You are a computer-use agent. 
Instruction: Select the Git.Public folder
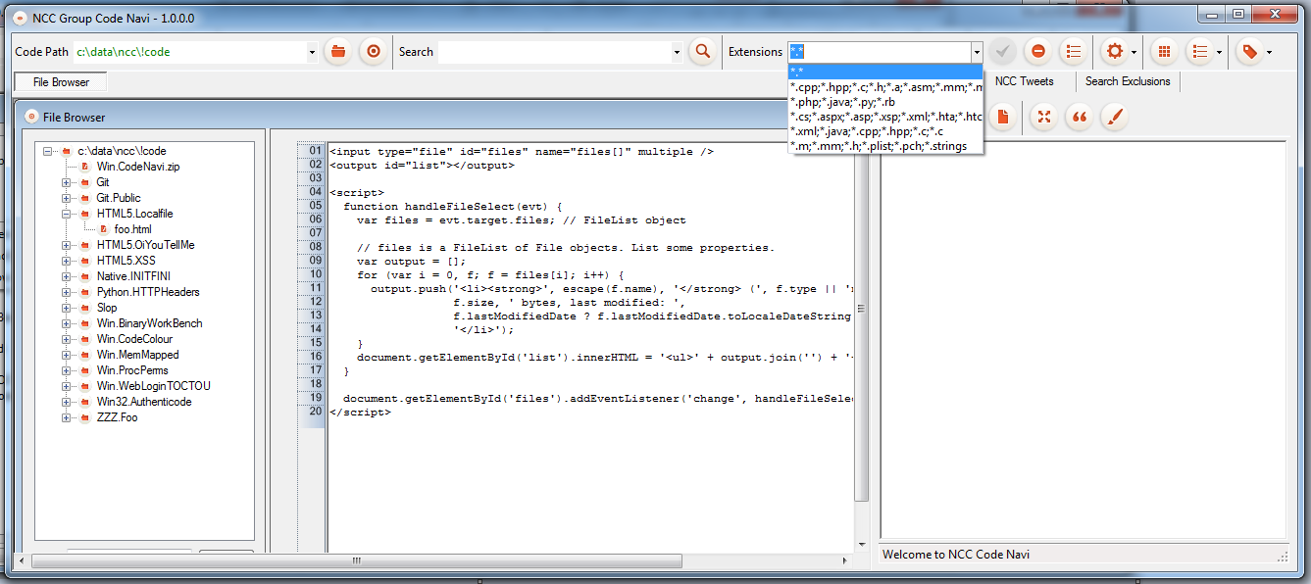pos(119,198)
